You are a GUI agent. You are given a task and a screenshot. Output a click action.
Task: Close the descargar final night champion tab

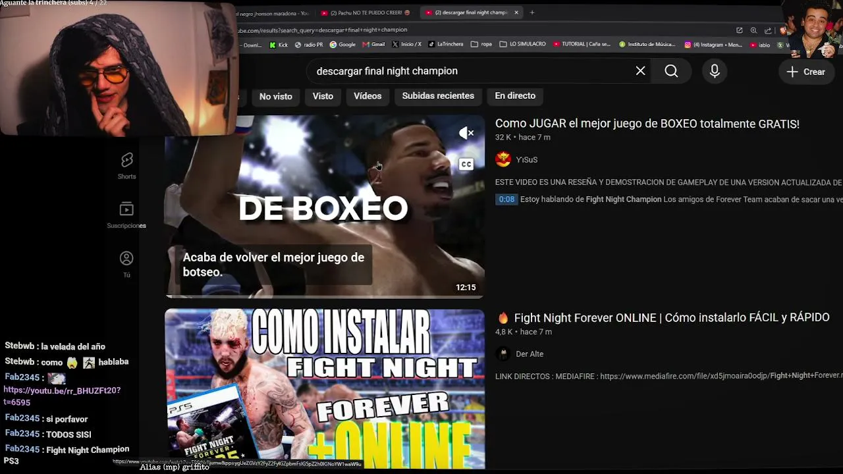(516, 13)
